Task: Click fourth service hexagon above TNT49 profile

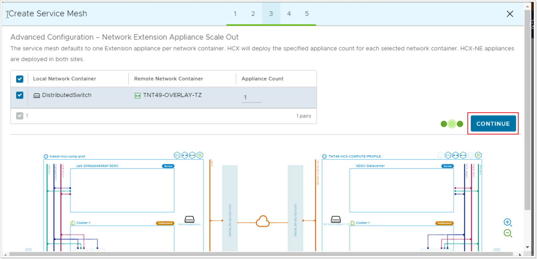Action: point(463,155)
